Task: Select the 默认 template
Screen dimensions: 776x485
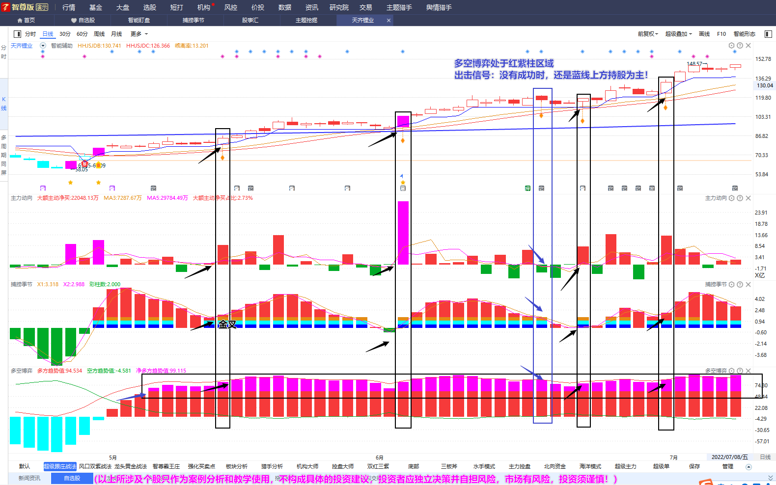Action: [x=25, y=466]
